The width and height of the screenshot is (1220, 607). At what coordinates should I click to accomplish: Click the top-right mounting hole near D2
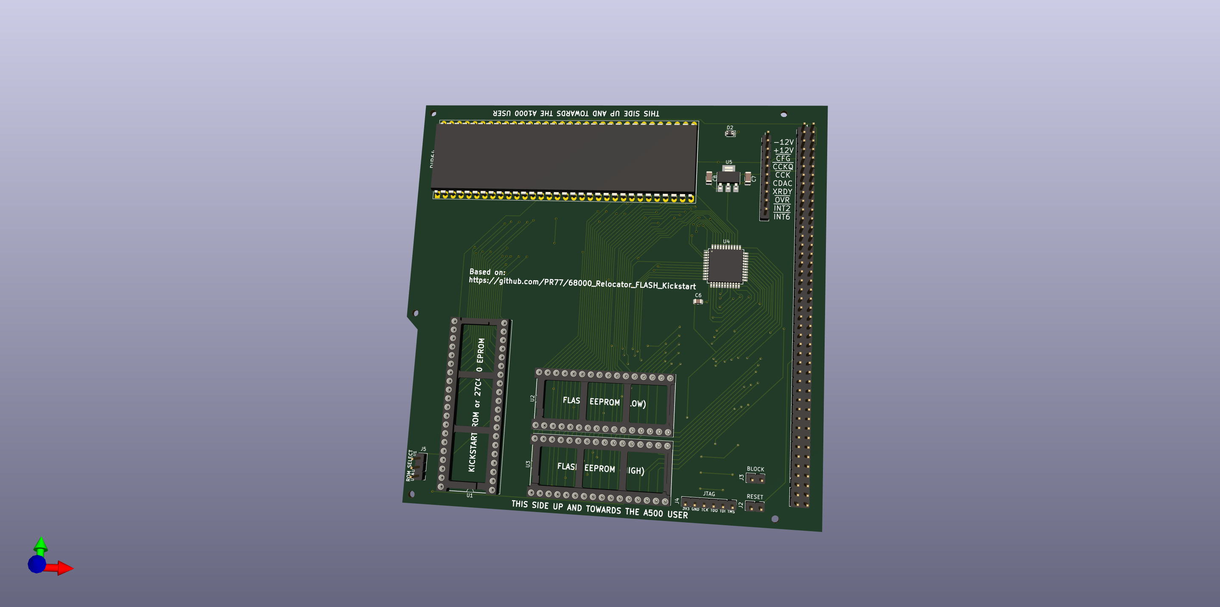coord(784,114)
